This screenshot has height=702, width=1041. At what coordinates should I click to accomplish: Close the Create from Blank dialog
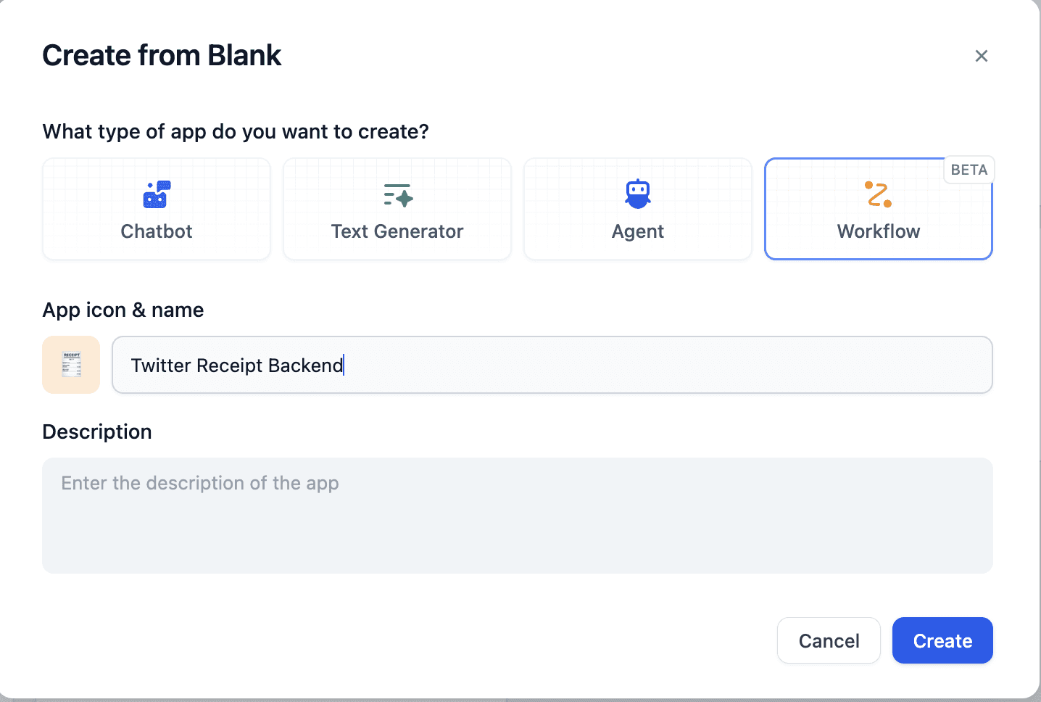click(982, 56)
